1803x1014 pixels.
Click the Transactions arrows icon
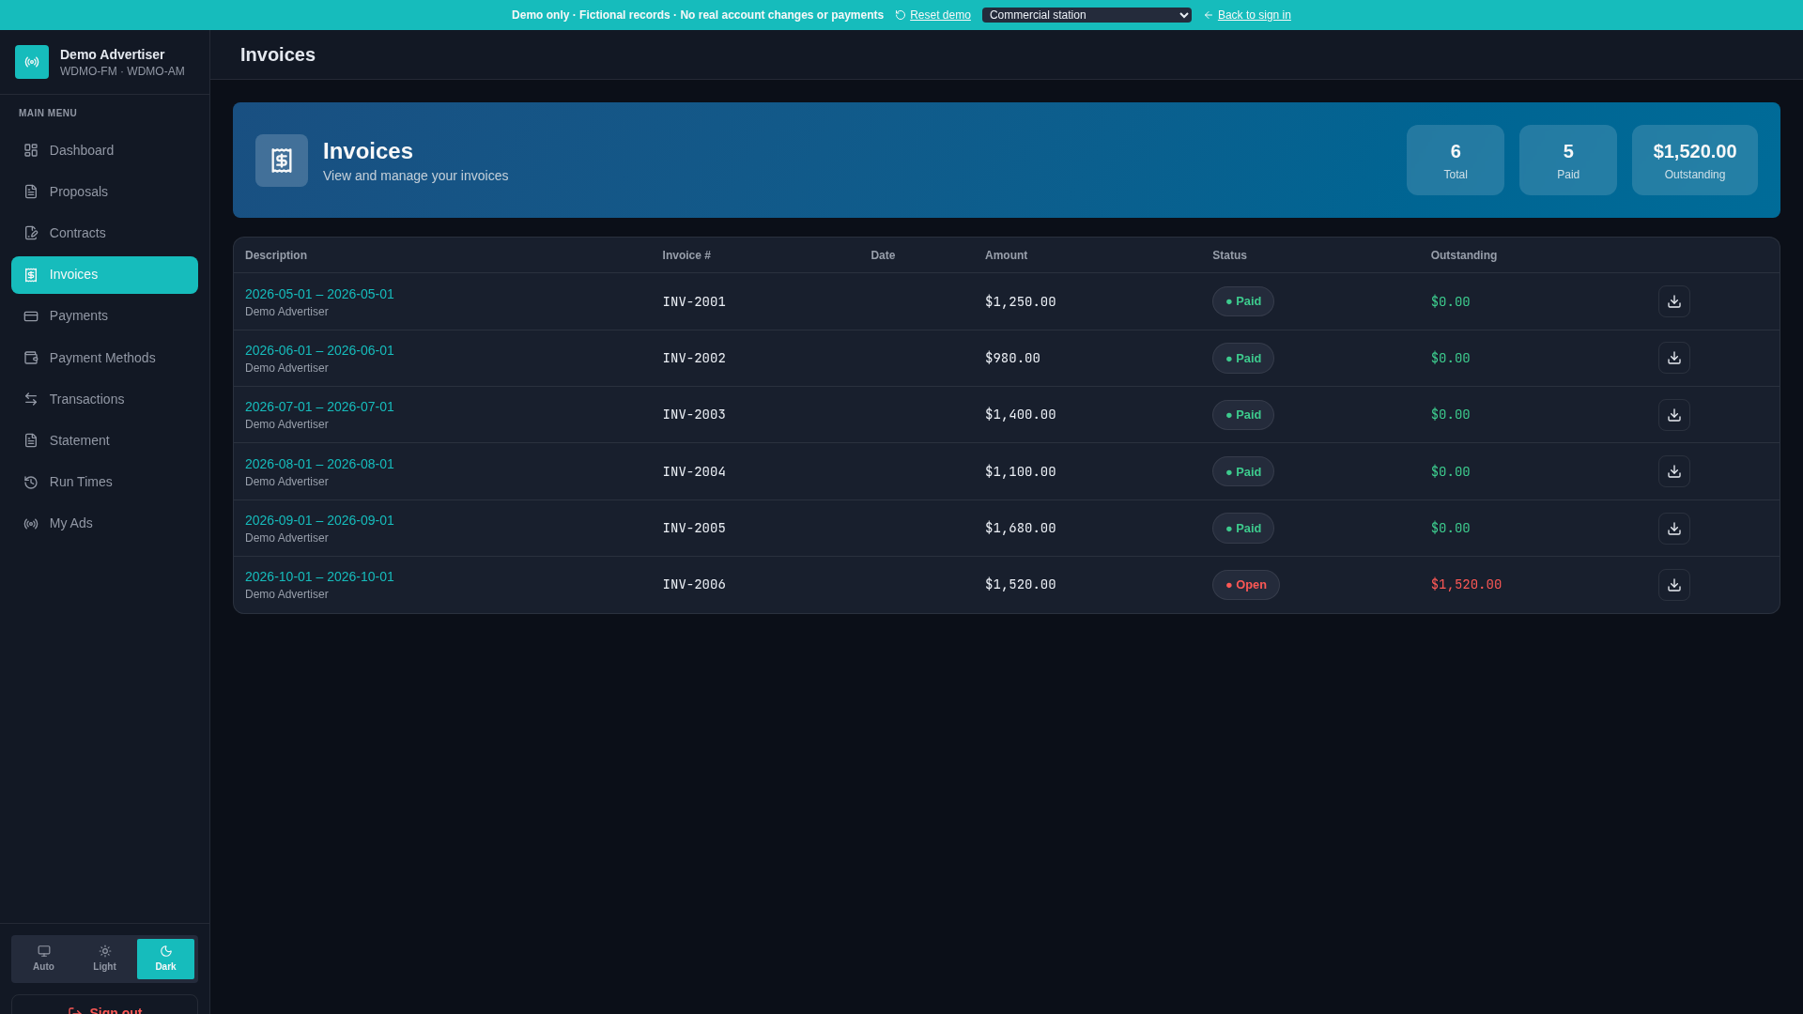pos(31,399)
